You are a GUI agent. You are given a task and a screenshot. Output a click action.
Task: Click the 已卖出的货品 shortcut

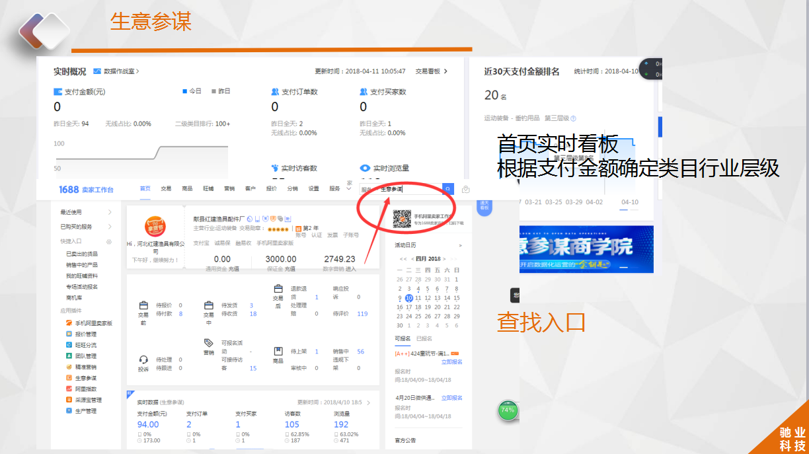[x=82, y=254]
